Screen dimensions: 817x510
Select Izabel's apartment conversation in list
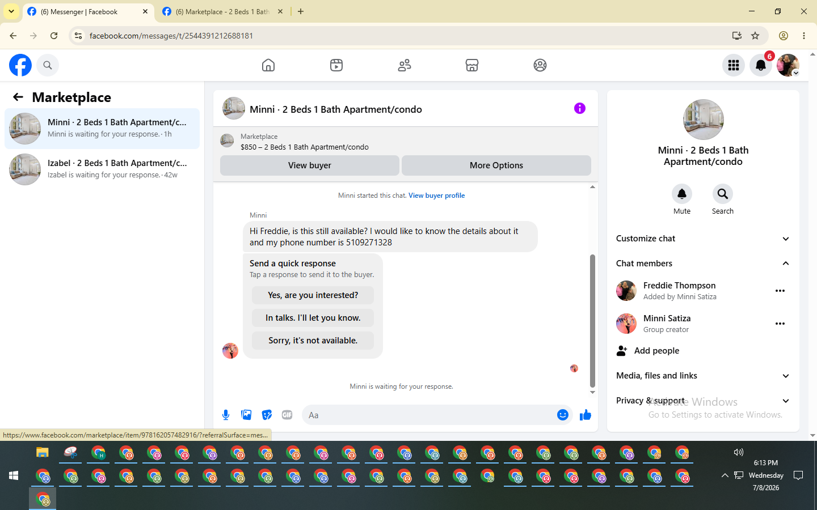[102, 169]
